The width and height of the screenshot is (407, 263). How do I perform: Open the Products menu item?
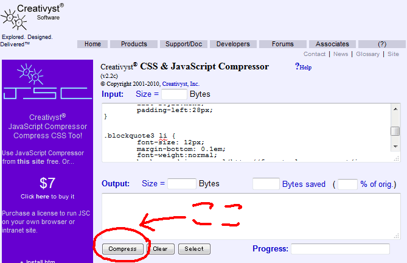pyautogui.click(x=134, y=44)
